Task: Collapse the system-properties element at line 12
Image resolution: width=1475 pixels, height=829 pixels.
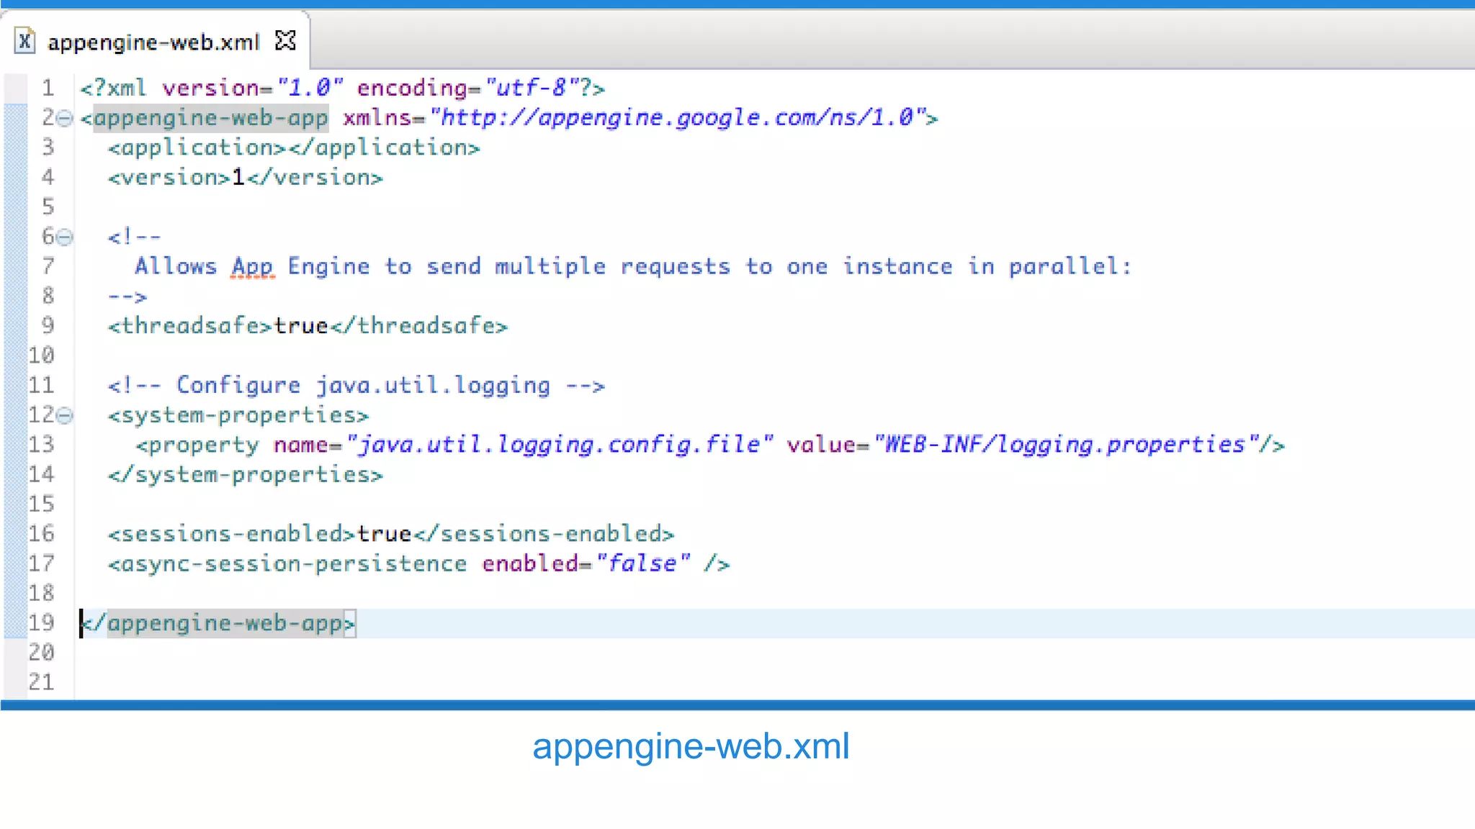Action: 65,415
